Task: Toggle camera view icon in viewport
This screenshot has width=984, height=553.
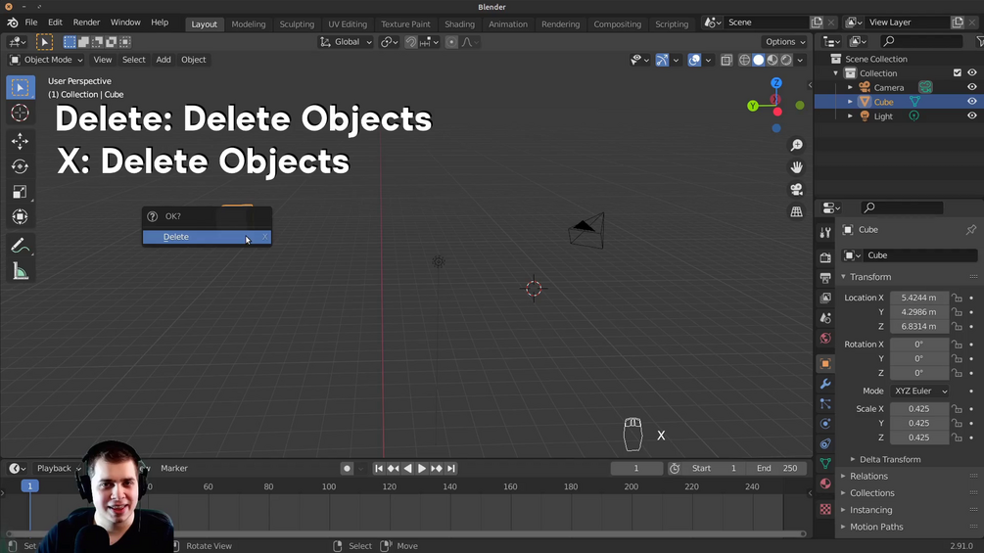Action: tap(796, 189)
